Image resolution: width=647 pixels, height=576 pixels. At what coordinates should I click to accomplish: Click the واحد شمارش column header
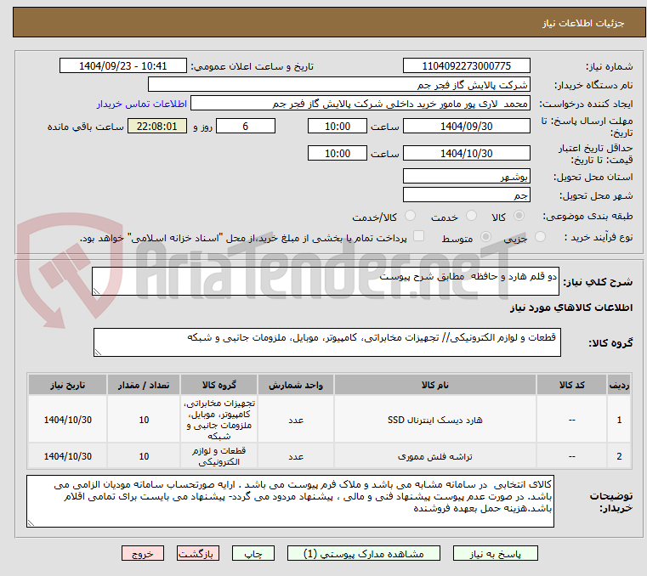295,385
